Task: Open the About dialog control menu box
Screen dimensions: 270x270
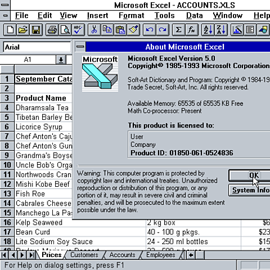Action: click(80, 47)
